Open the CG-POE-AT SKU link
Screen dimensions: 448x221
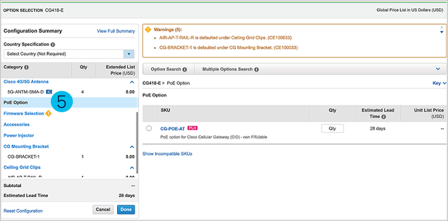173,128
